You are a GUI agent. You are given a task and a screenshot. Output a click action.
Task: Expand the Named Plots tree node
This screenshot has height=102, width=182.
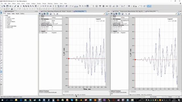6,27
